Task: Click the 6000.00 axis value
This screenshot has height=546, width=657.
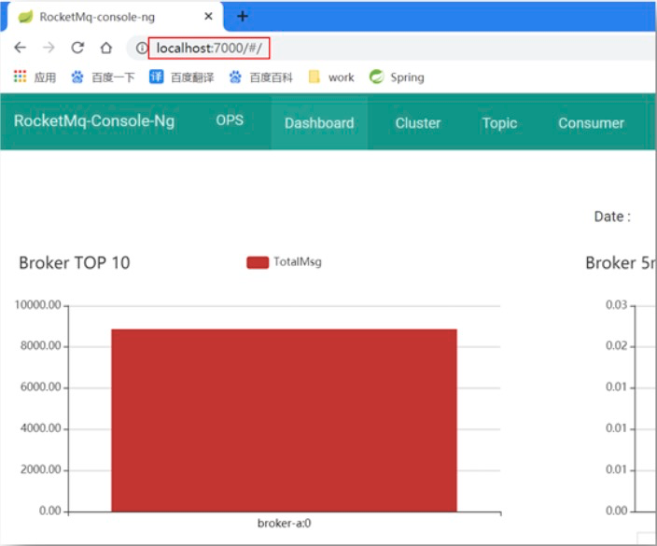Action: click(x=41, y=386)
